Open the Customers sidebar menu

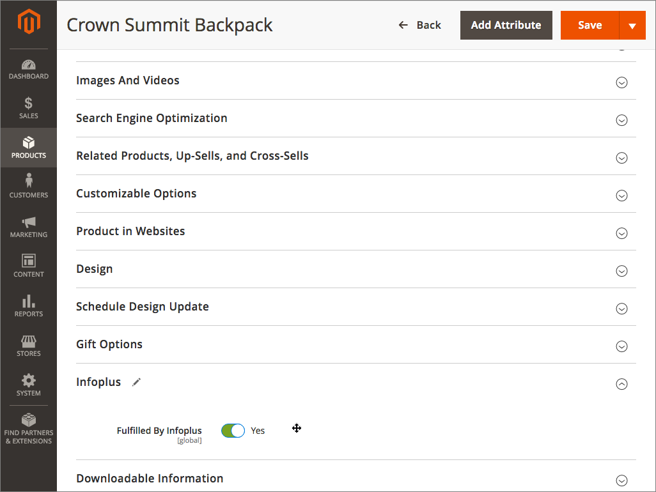click(x=28, y=187)
